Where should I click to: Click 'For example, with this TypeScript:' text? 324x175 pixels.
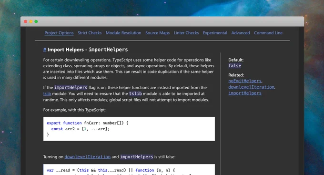[74, 110]
